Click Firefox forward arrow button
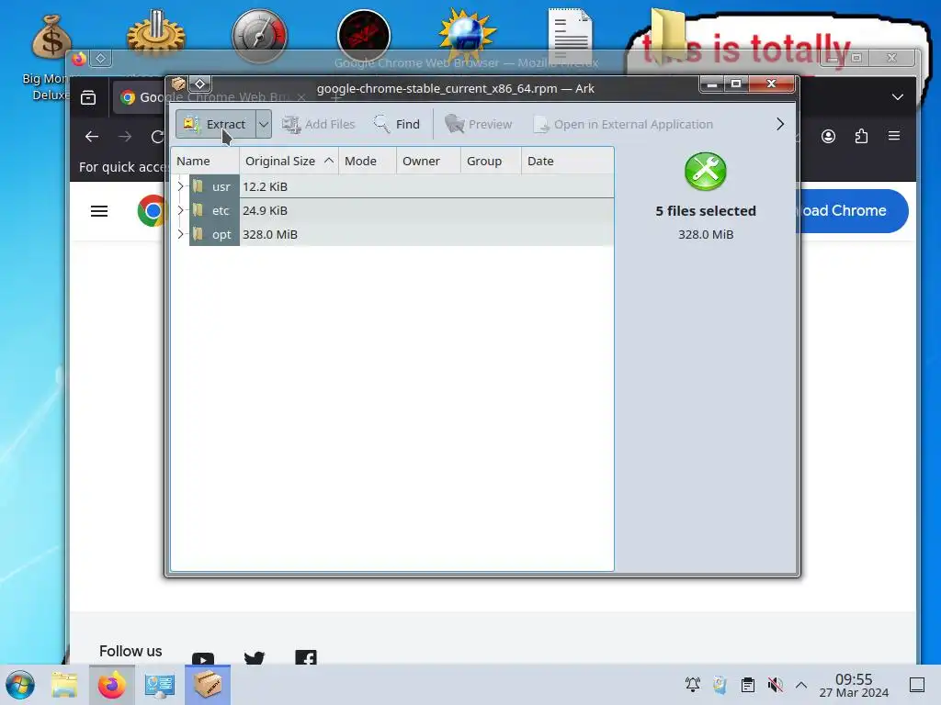 click(125, 137)
